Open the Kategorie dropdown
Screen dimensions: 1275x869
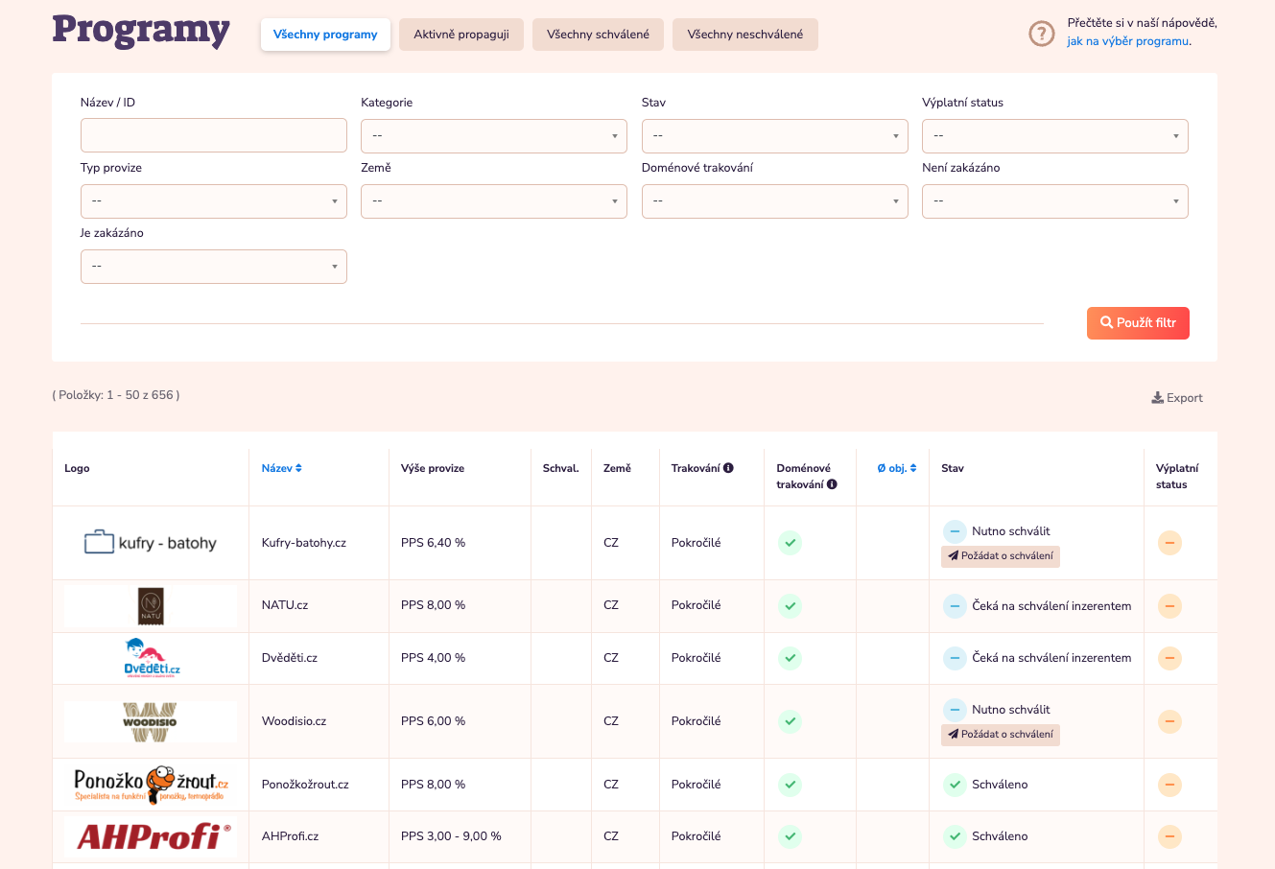tap(493, 136)
